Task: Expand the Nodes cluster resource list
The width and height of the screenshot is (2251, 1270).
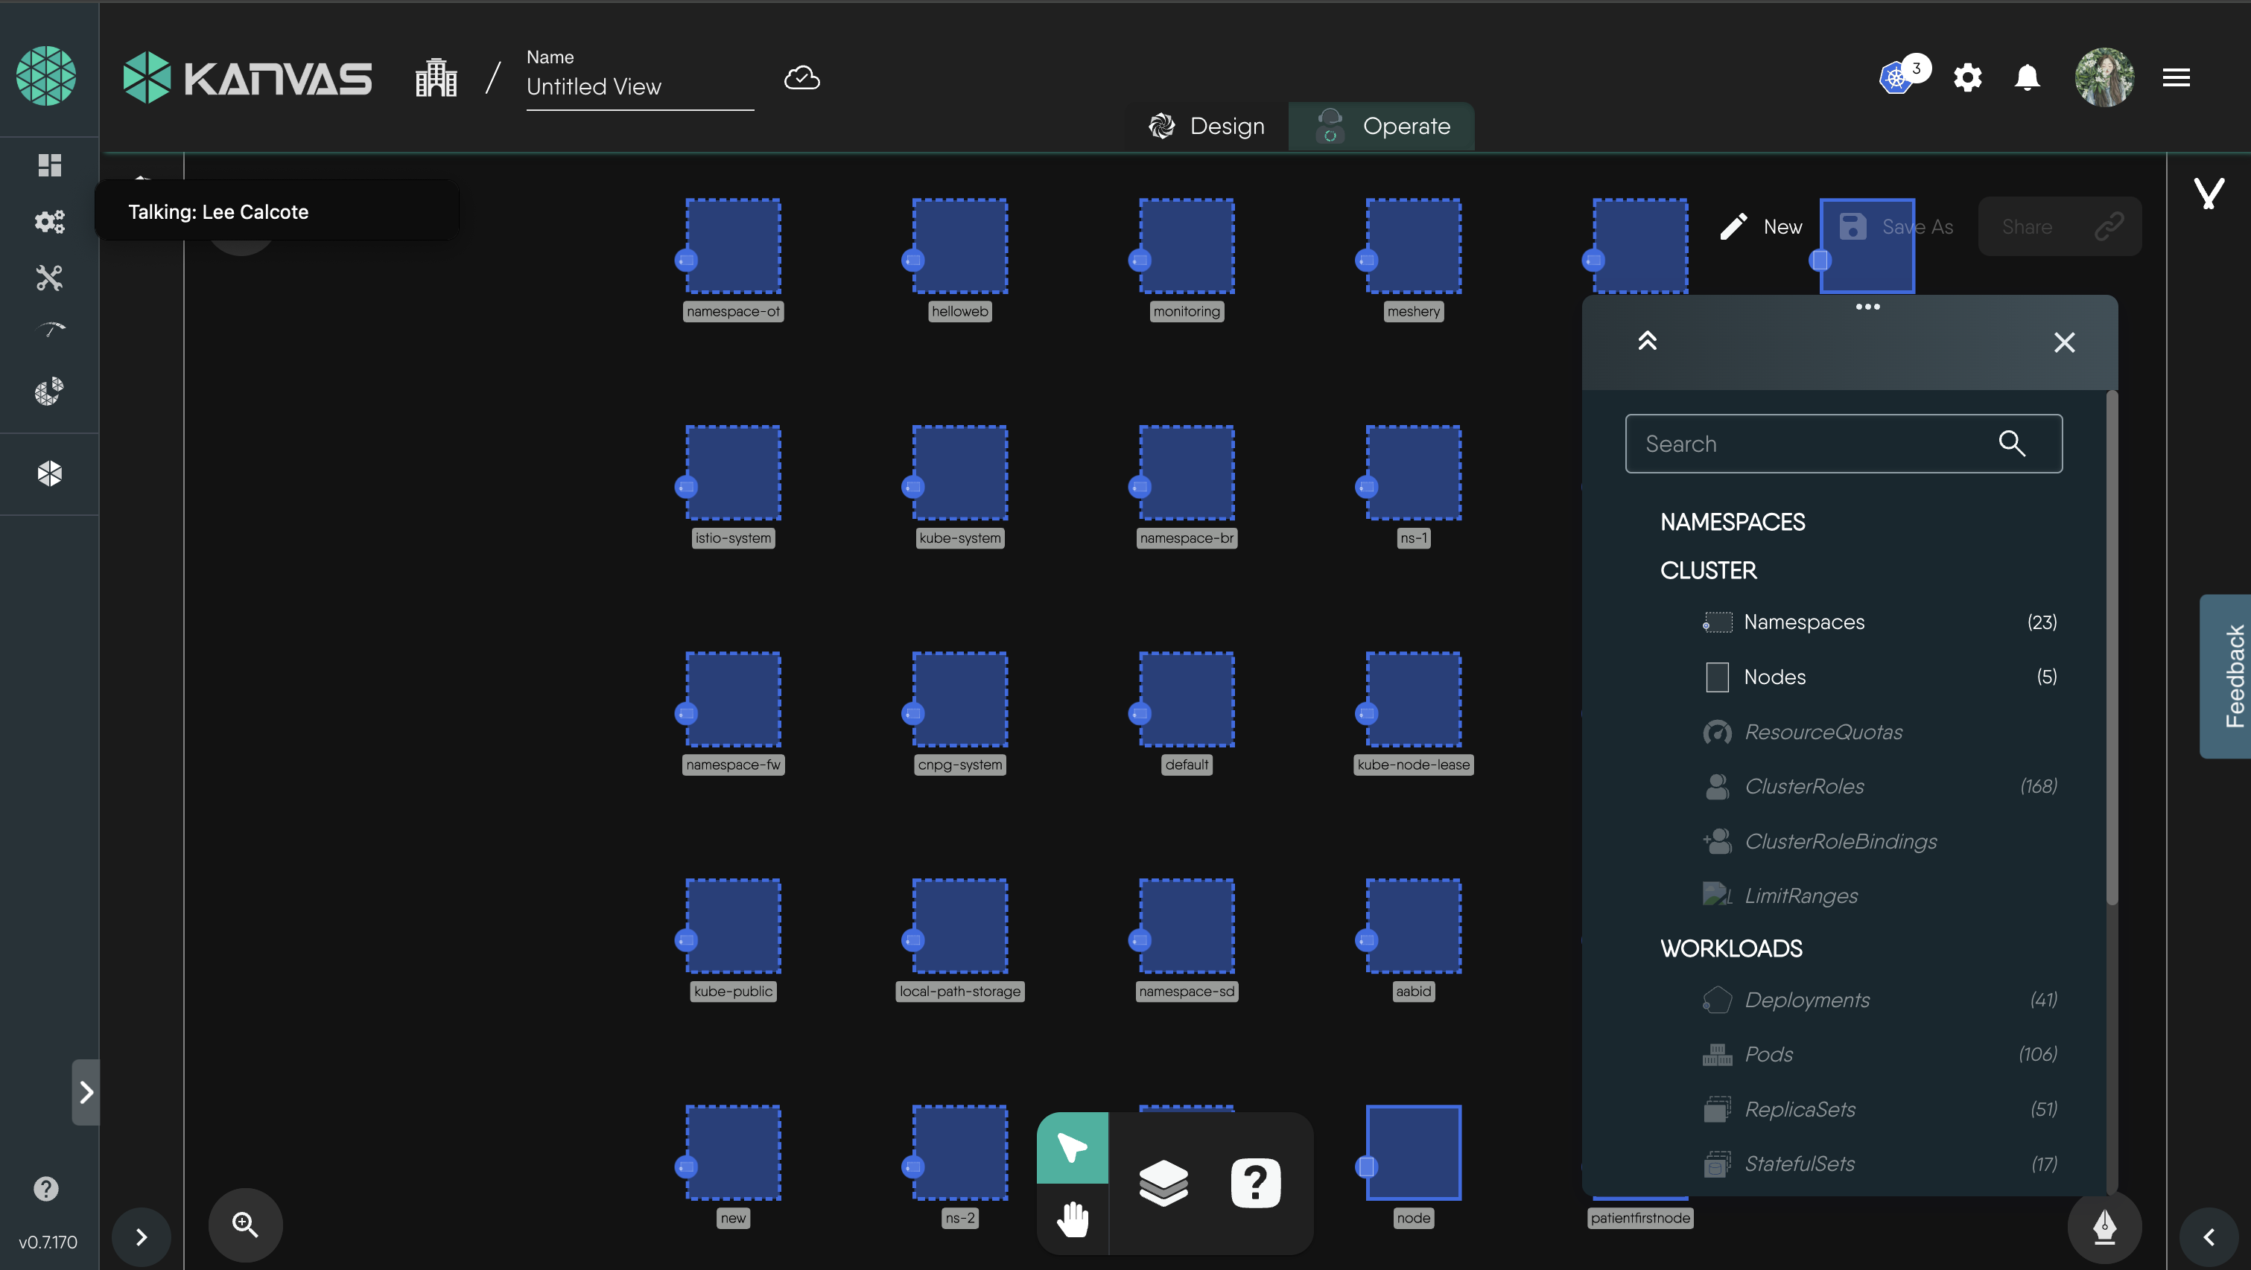Action: pos(1774,677)
